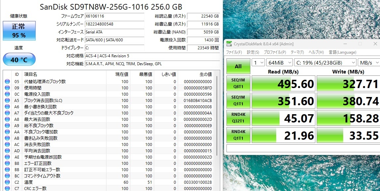Click the features field listing S.M.A.R.T., APM

point(152,64)
